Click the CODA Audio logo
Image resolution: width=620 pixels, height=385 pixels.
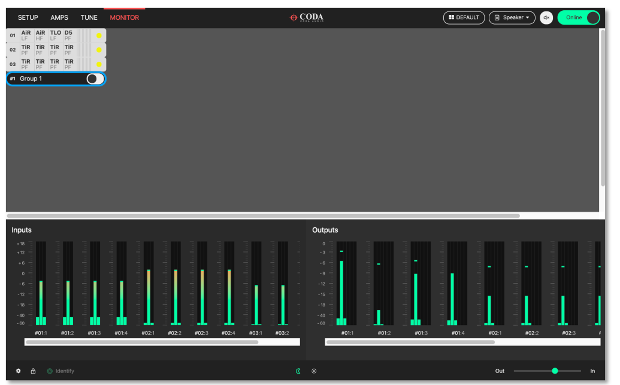(307, 17)
